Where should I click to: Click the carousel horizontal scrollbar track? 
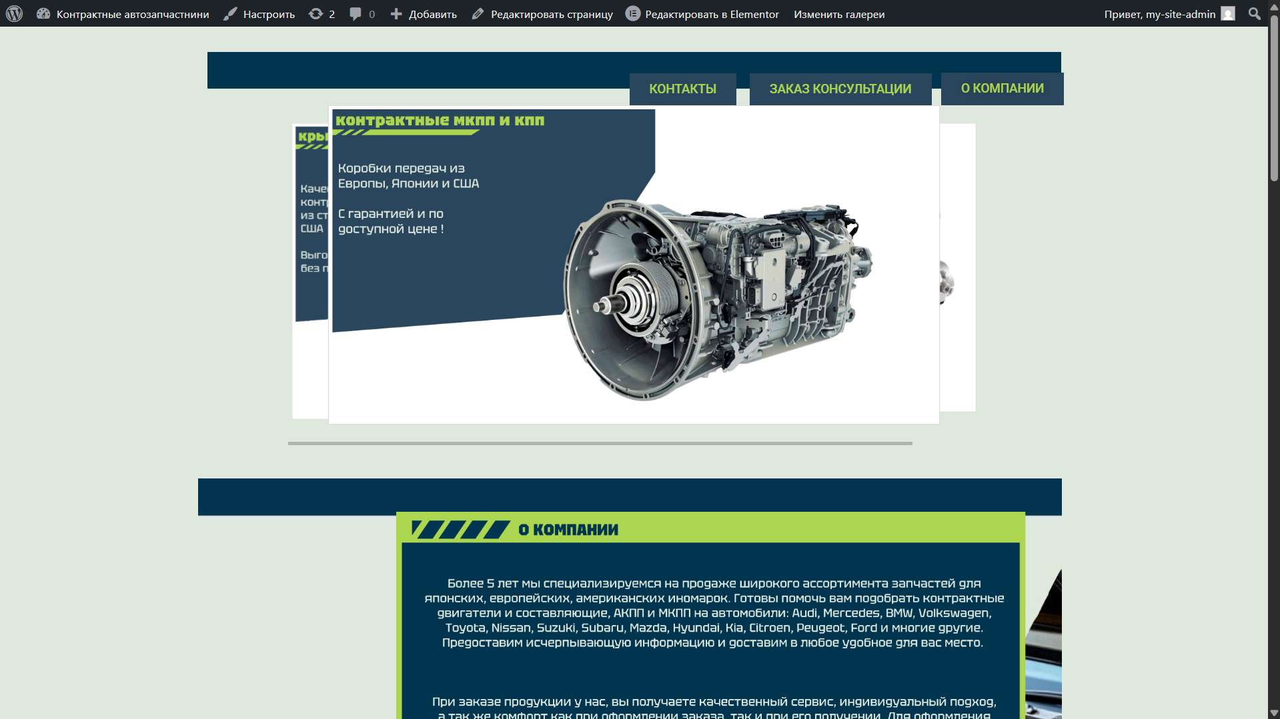pos(600,443)
